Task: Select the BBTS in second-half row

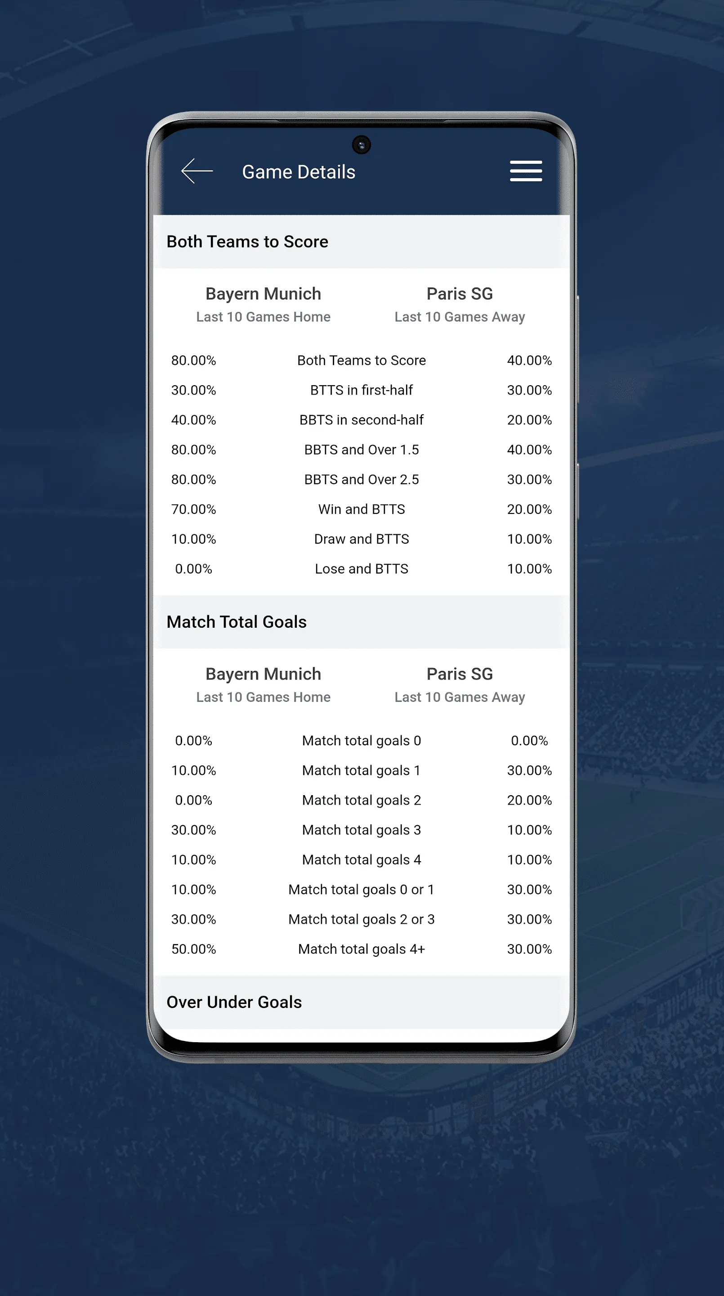Action: pyautogui.click(x=362, y=419)
